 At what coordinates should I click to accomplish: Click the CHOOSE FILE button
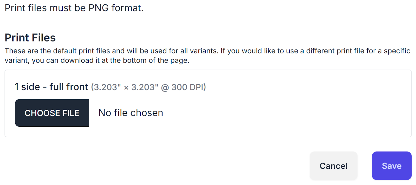(52, 113)
